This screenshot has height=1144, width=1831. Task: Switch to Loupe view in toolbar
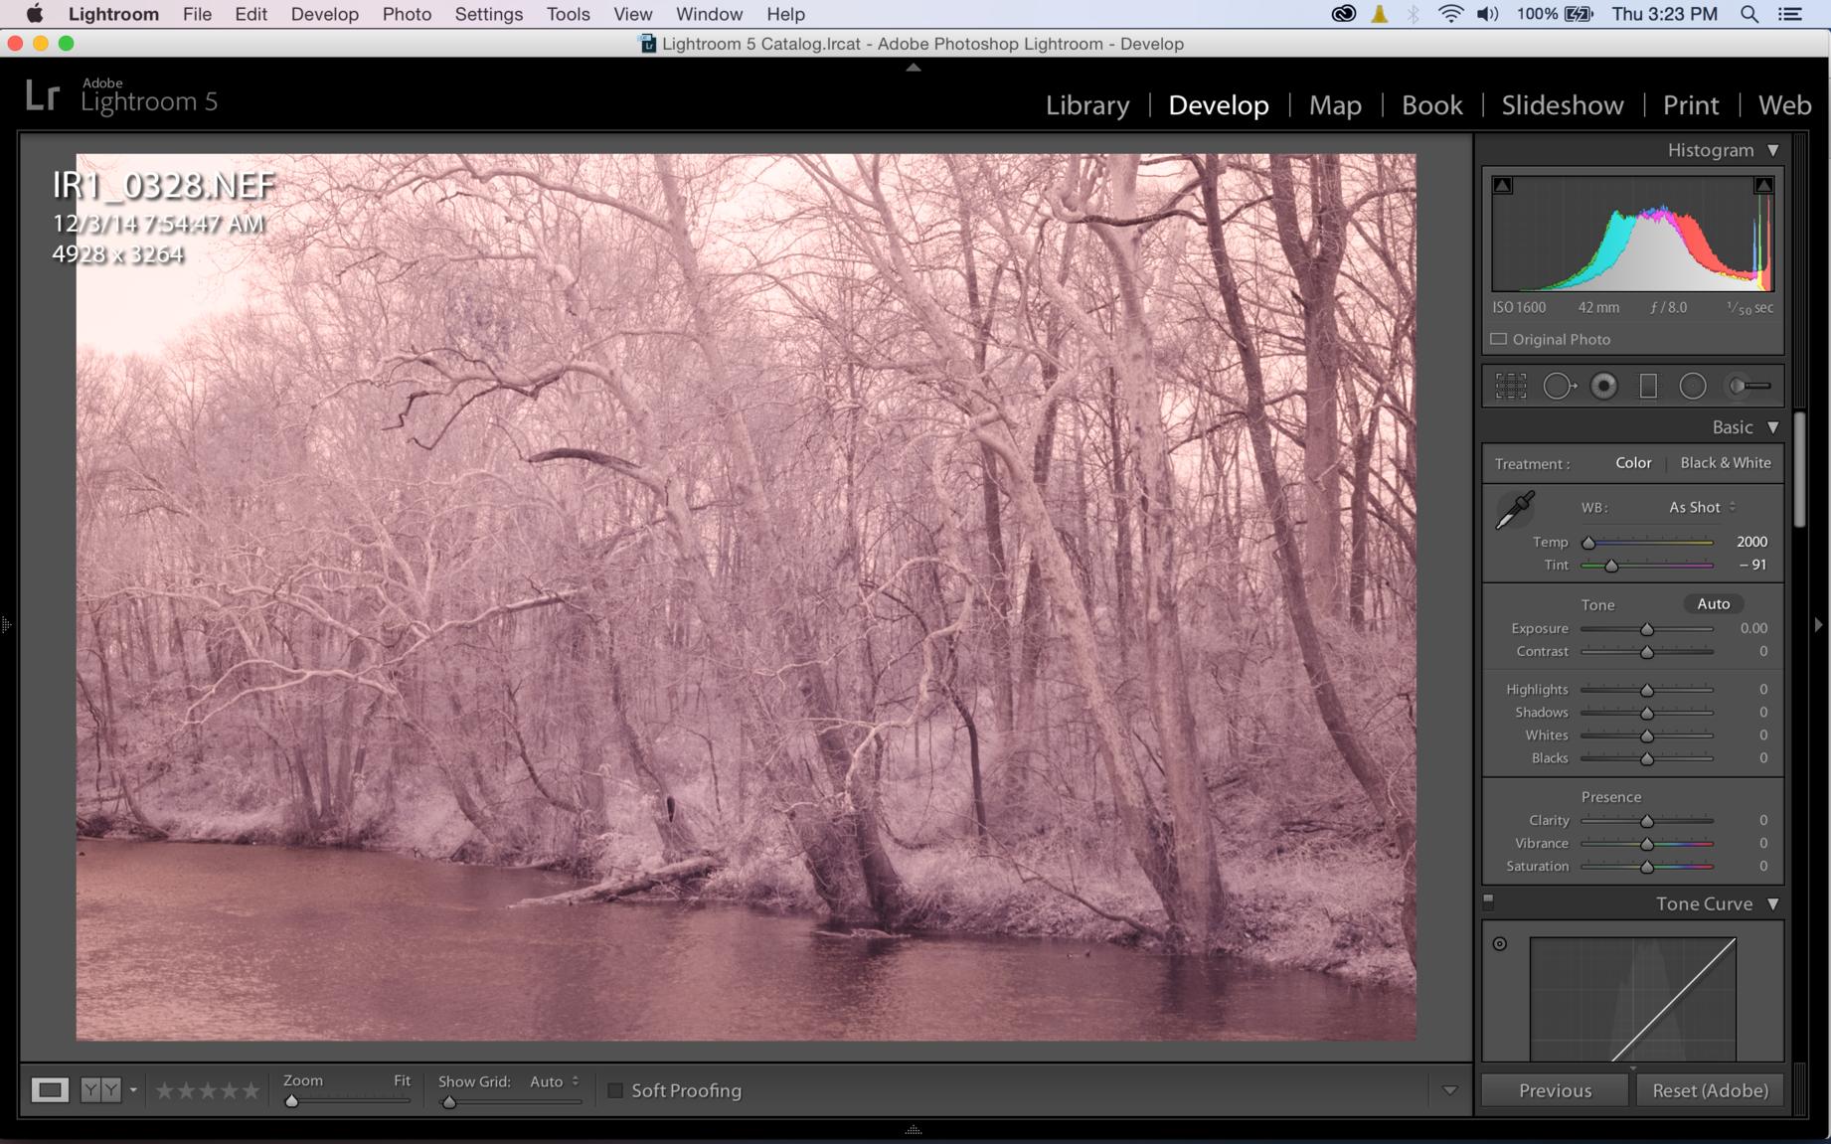pos(49,1090)
